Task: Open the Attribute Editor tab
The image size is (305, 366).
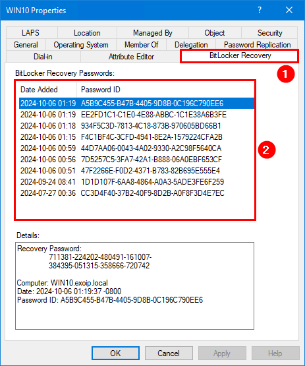Action: [131, 57]
